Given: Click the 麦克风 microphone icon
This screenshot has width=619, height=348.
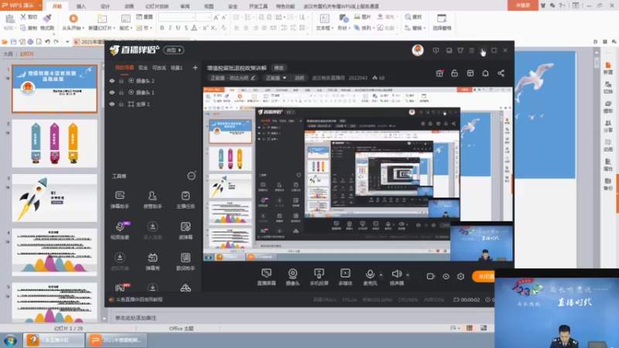Looking at the screenshot, I should click(370, 274).
